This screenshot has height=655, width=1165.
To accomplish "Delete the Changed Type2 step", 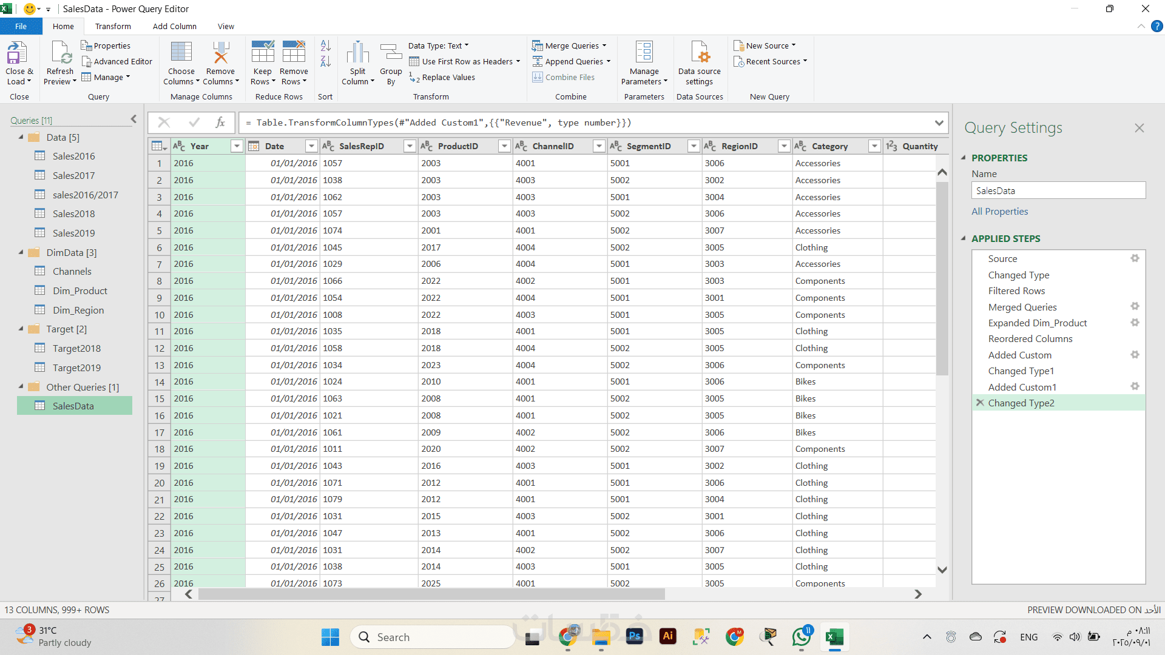I will coord(979,403).
